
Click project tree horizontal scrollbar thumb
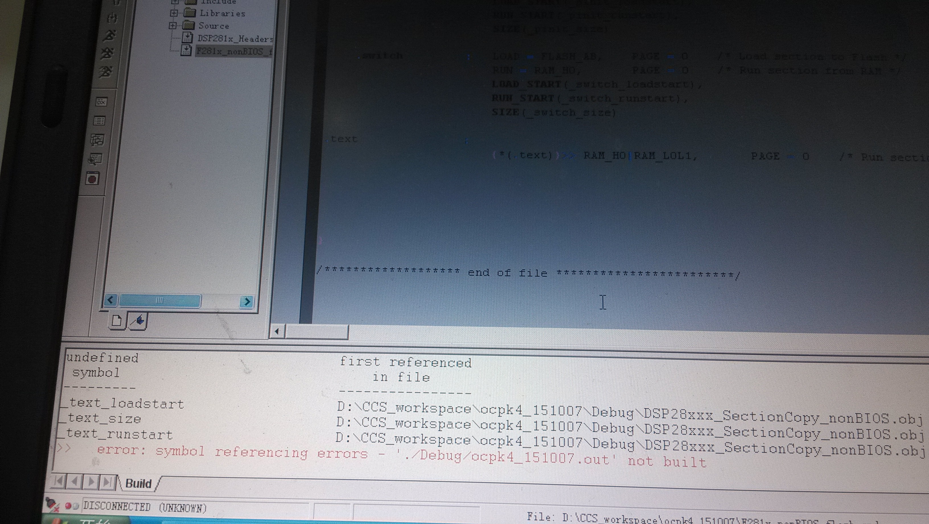(x=160, y=301)
